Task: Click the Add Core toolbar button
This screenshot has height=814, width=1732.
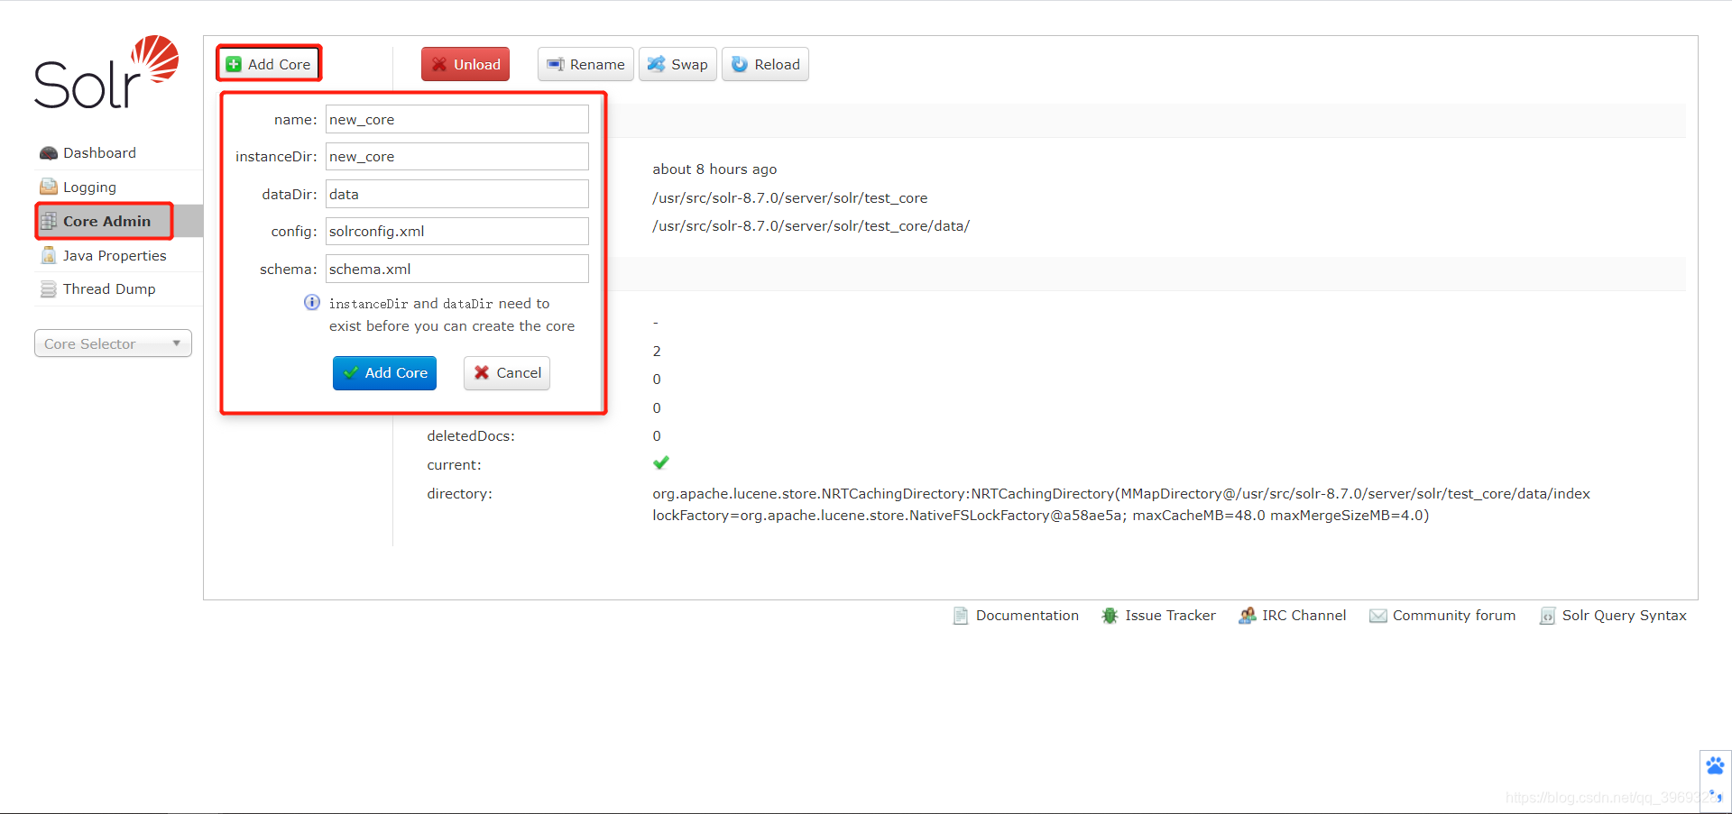Action: [269, 64]
